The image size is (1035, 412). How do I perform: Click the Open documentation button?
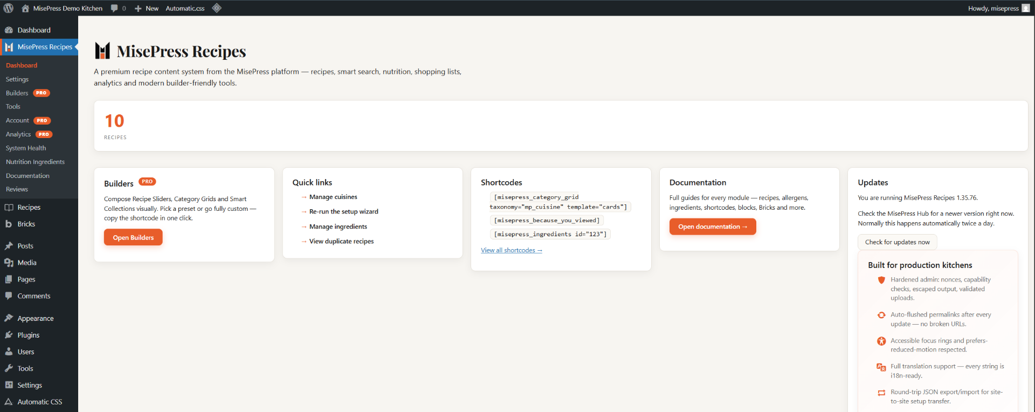(713, 226)
